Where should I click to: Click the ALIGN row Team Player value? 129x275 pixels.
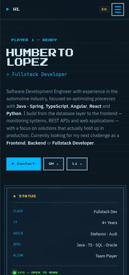pyautogui.click(x=106, y=256)
